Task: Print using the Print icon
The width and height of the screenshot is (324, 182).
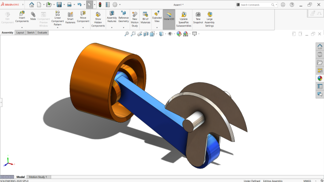Action: click(x=69, y=4)
